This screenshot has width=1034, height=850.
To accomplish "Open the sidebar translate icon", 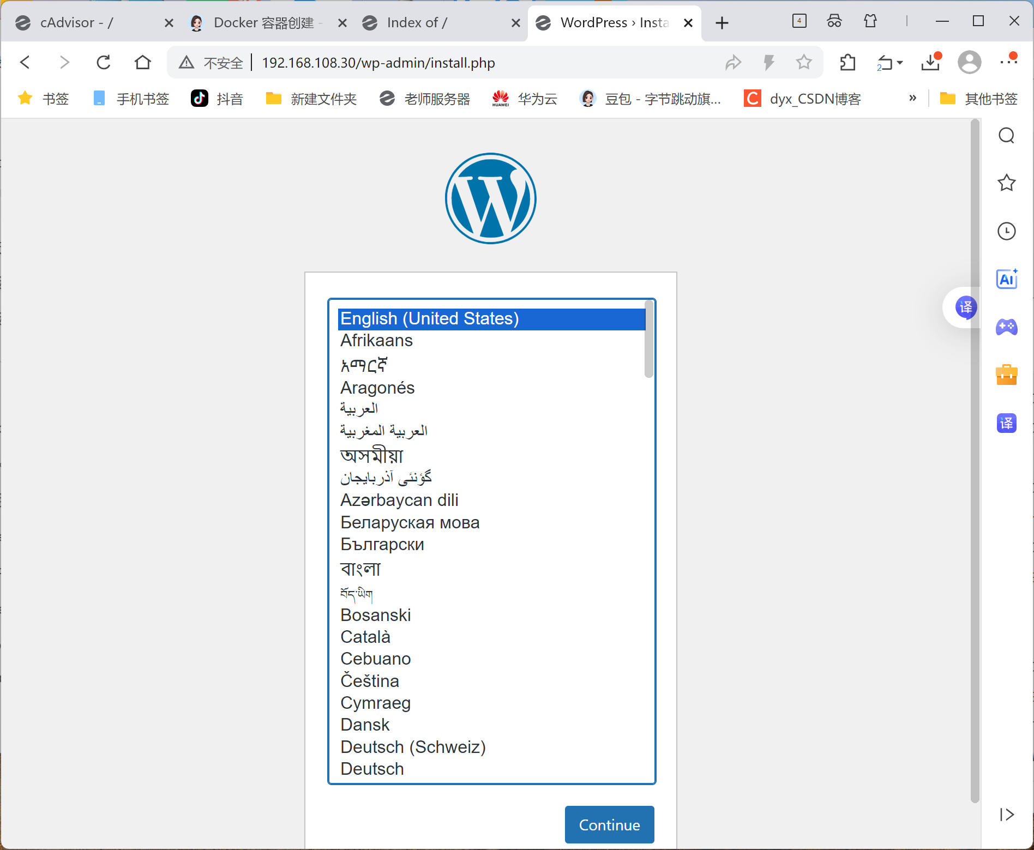I will tap(1007, 423).
